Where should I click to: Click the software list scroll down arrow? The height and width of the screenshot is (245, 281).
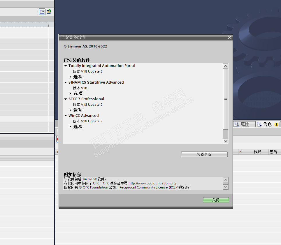226,141
